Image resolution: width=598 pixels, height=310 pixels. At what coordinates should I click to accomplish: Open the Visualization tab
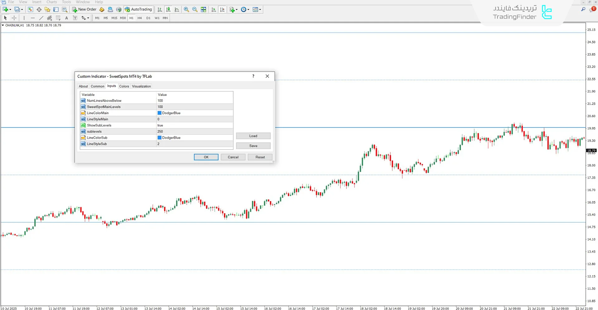coord(141,86)
